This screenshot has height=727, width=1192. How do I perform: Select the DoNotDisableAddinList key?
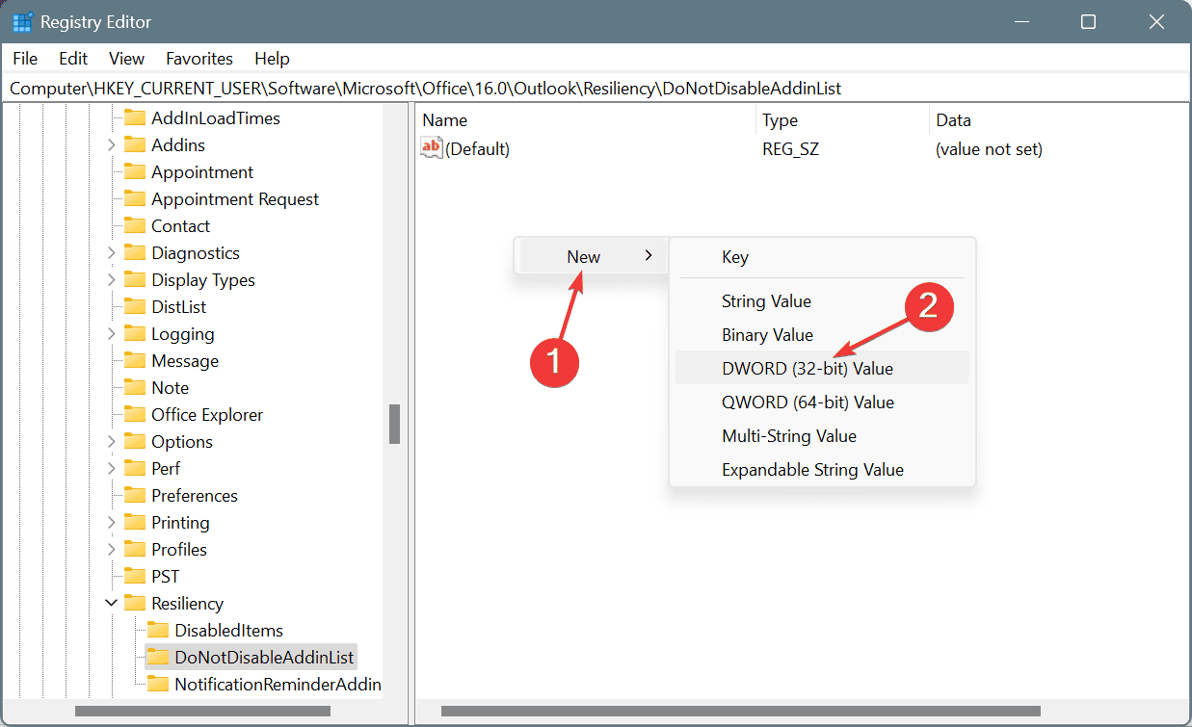click(264, 658)
